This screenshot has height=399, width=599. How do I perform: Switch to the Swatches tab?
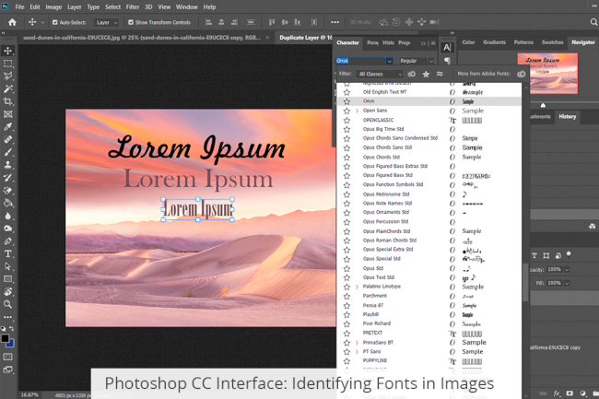tap(553, 42)
